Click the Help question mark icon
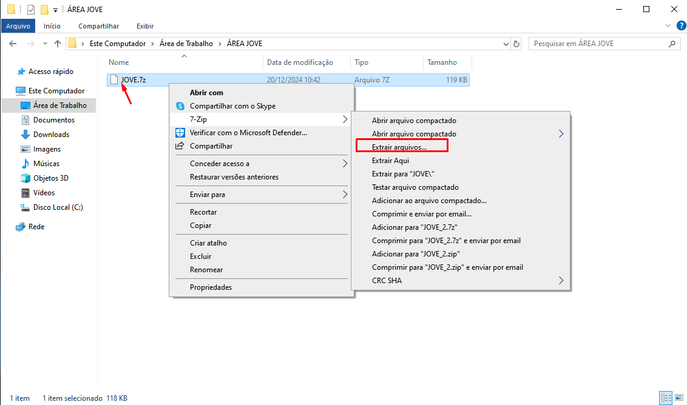Screen dimensions: 687x405 click(x=681, y=25)
